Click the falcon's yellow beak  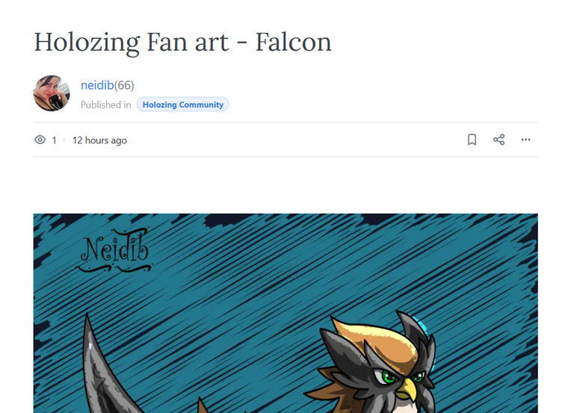tap(407, 390)
